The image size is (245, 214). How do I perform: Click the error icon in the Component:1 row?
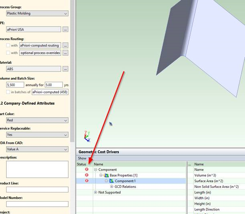coord(87,181)
